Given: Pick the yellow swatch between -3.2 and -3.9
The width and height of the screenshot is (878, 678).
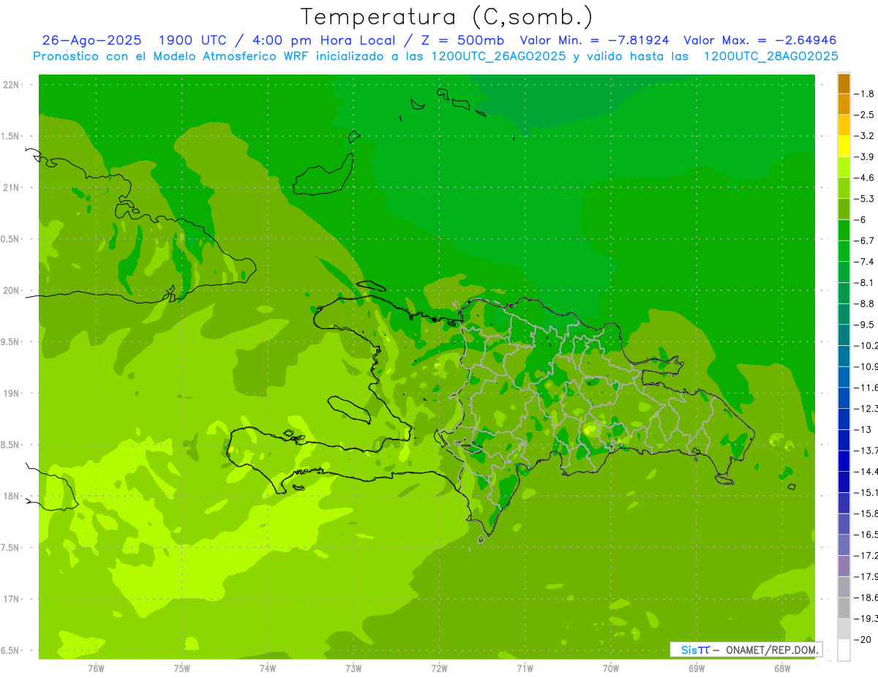Looking at the screenshot, I should point(844,146).
